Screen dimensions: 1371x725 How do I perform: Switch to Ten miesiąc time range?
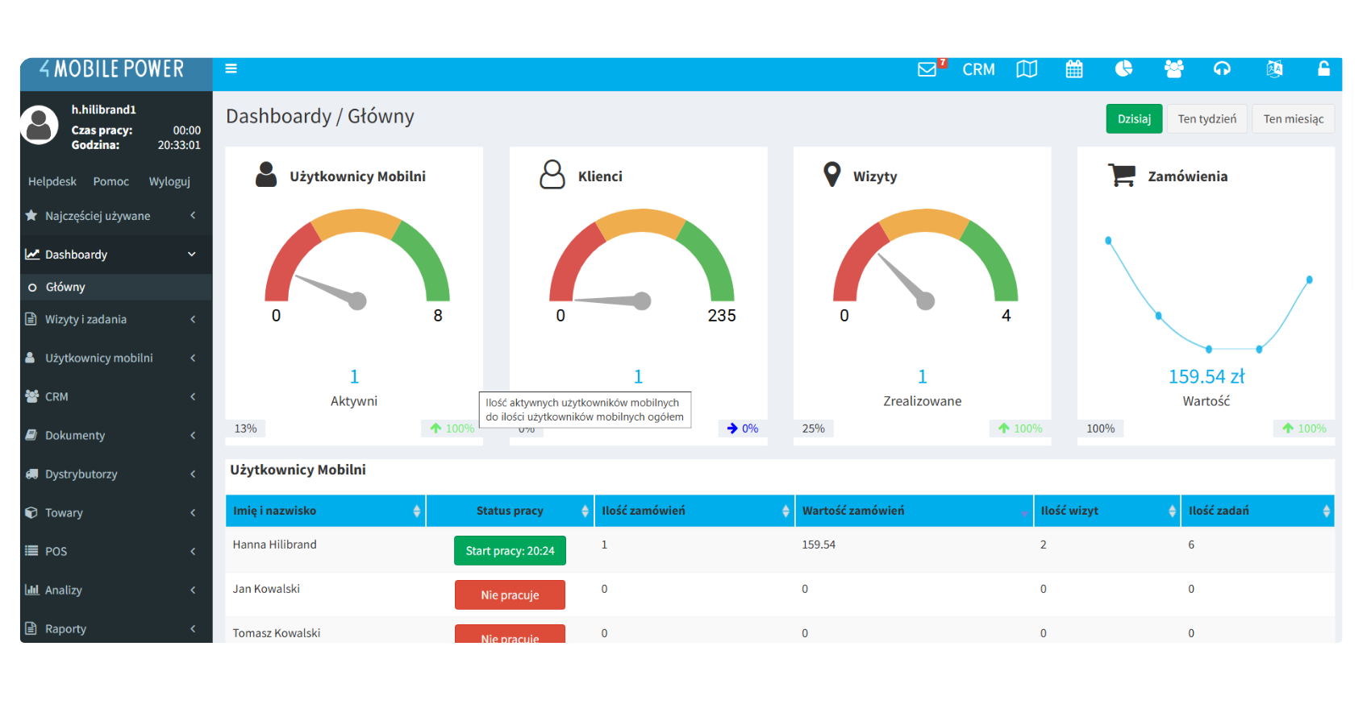pyautogui.click(x=1293, y=119)
